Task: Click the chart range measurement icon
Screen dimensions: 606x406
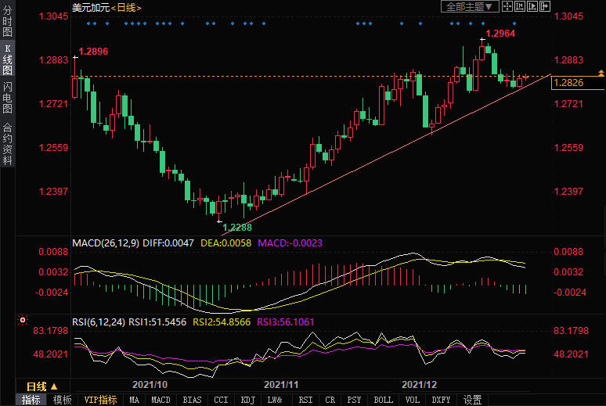Action: point(521,6)
